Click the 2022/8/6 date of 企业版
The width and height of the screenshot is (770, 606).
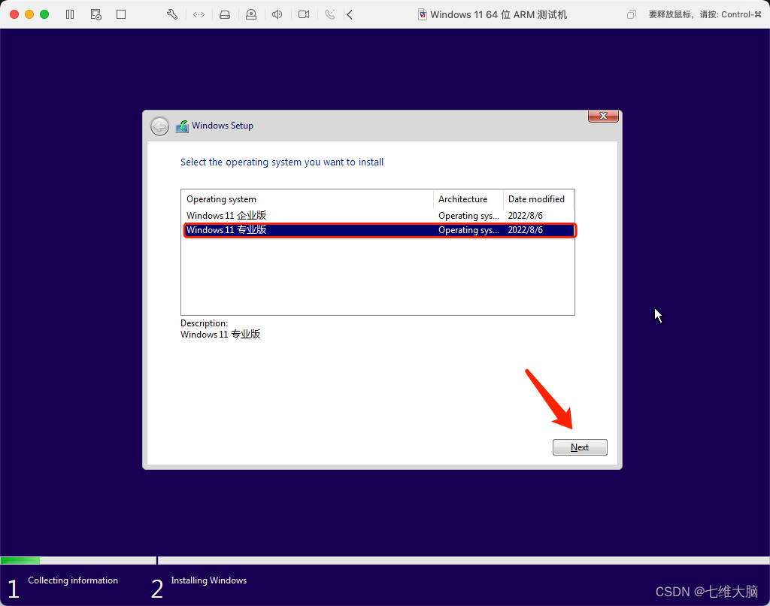pos(526,216)
